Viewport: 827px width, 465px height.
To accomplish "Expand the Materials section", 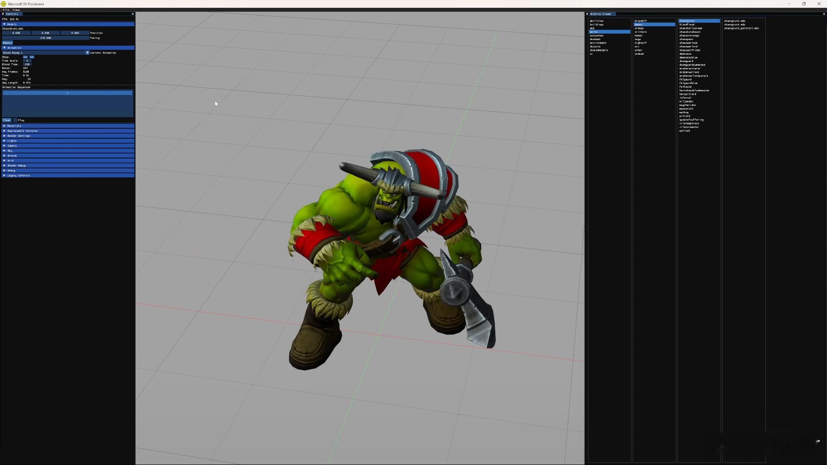I will (x=68, y=126).
